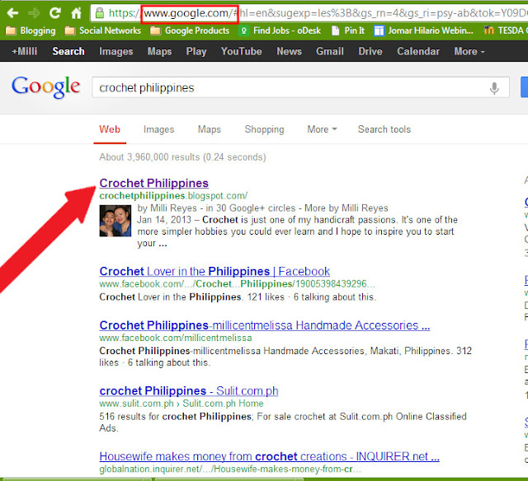Viewport: 528px width, 481px height.
Task: Reload the page with refresh icon
Action: tap(55, 13)
